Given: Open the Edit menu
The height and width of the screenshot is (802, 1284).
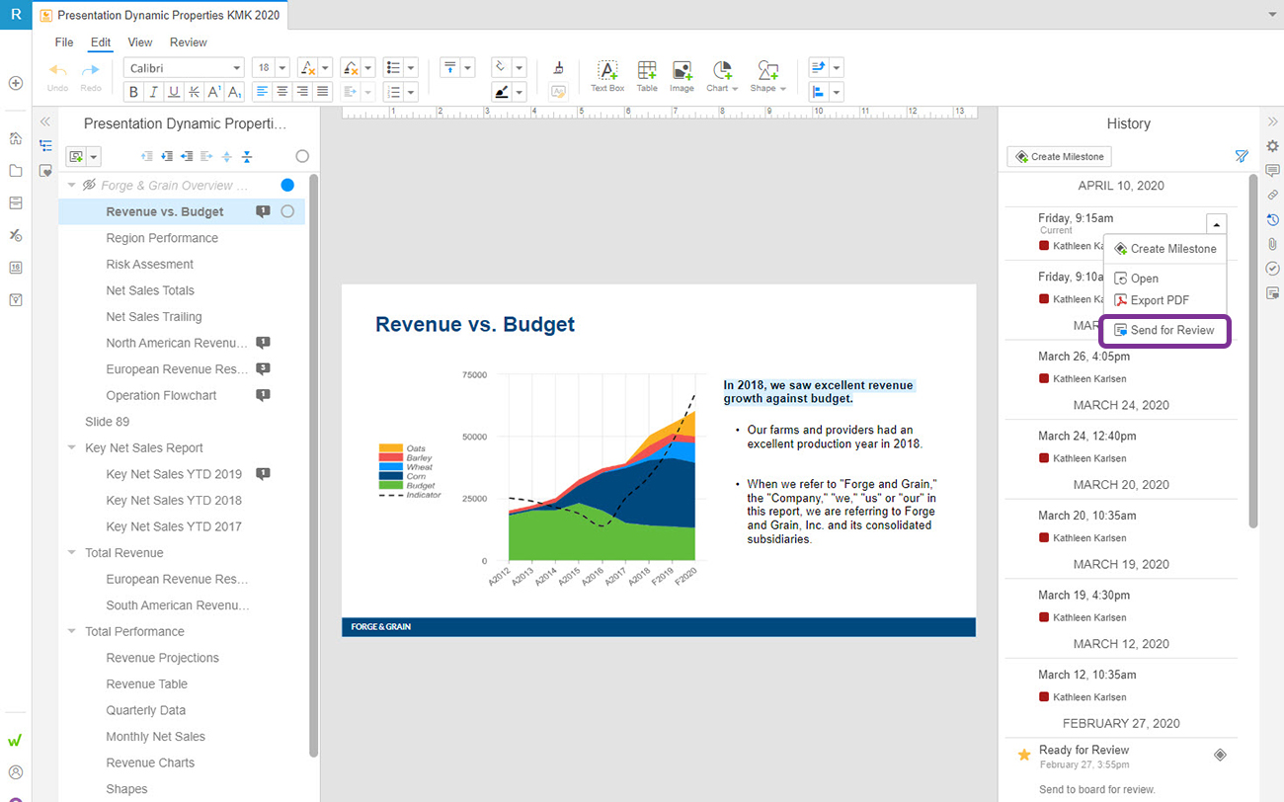Looking at the screenshot, I should pyautogui.click(x=100, y=42).
